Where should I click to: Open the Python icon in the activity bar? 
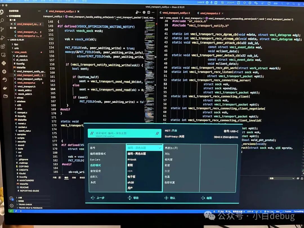(4, 63)
